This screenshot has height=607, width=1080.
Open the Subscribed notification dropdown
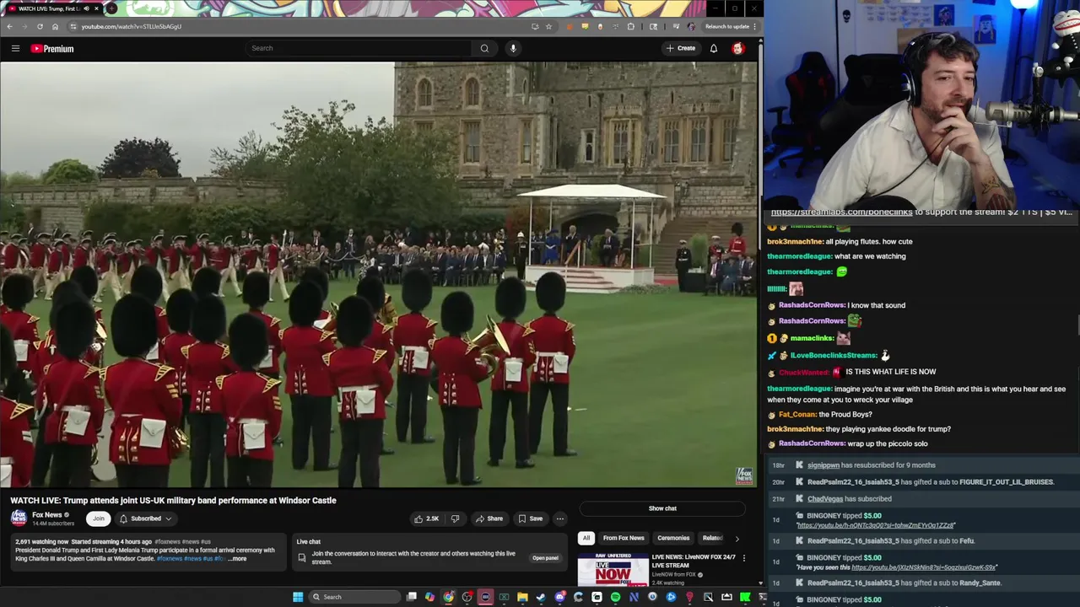click(145, 518)
